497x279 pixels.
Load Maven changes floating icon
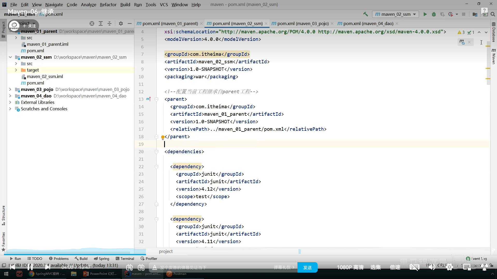[x=462, y=42]
